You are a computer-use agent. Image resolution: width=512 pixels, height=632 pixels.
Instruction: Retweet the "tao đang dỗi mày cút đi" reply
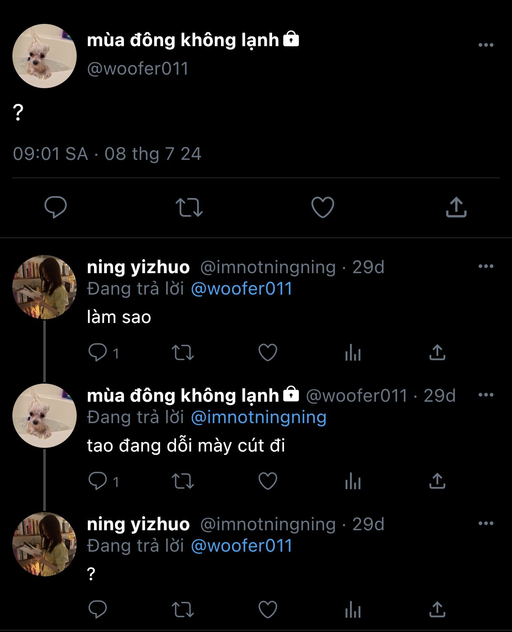[183, 481]
